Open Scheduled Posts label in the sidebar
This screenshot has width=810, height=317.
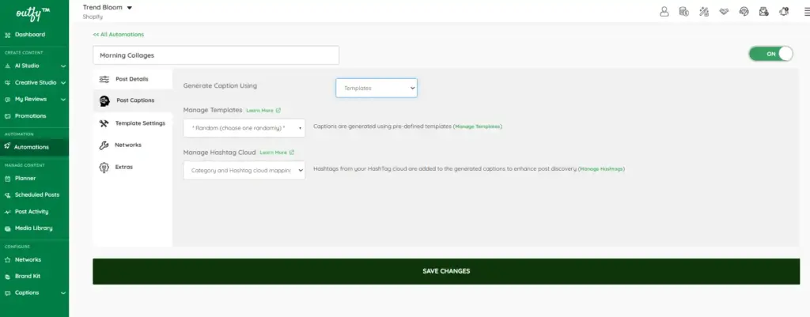[37, 195]
